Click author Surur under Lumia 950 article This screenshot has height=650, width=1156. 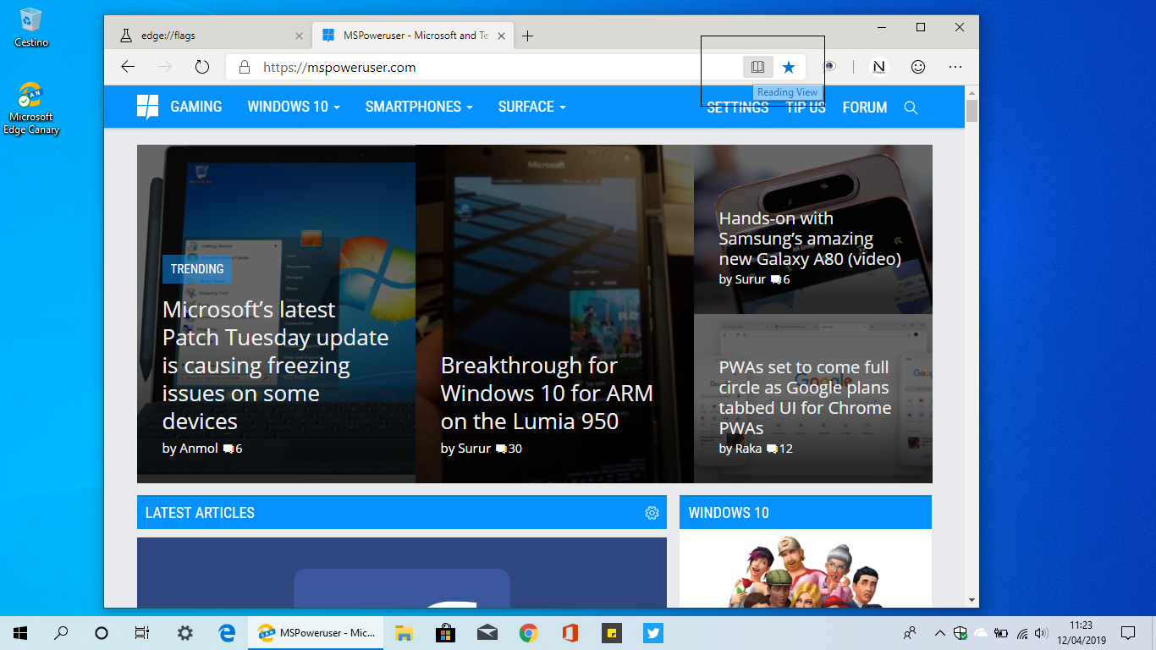tap(474, 449)
